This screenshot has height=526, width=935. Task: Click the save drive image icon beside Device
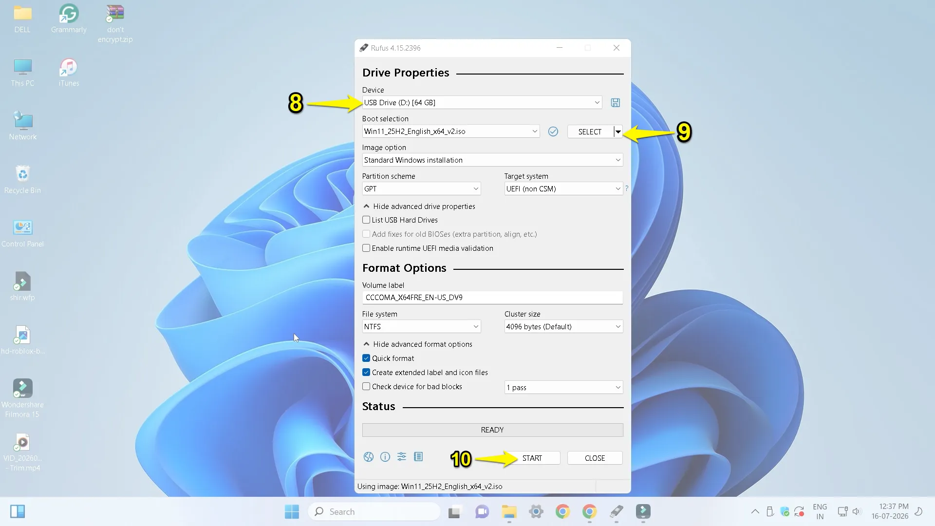click(x=616, y=103)
